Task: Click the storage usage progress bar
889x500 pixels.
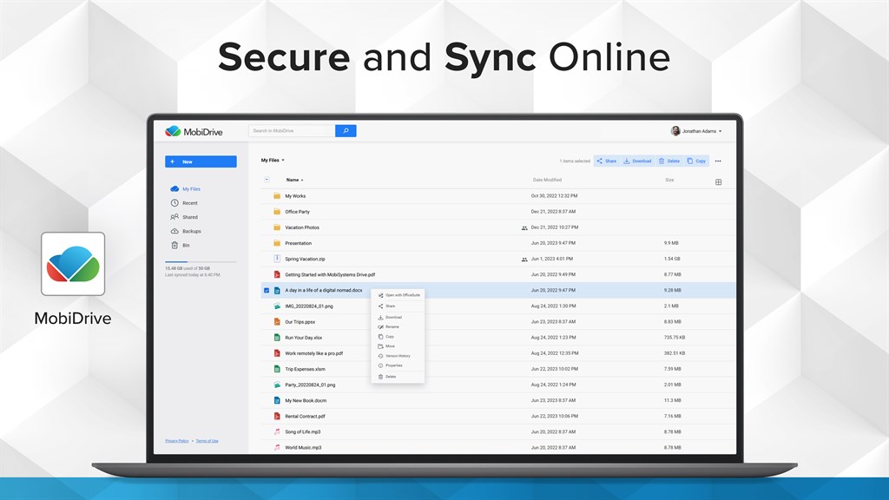Action: click(x=201, y=262)
